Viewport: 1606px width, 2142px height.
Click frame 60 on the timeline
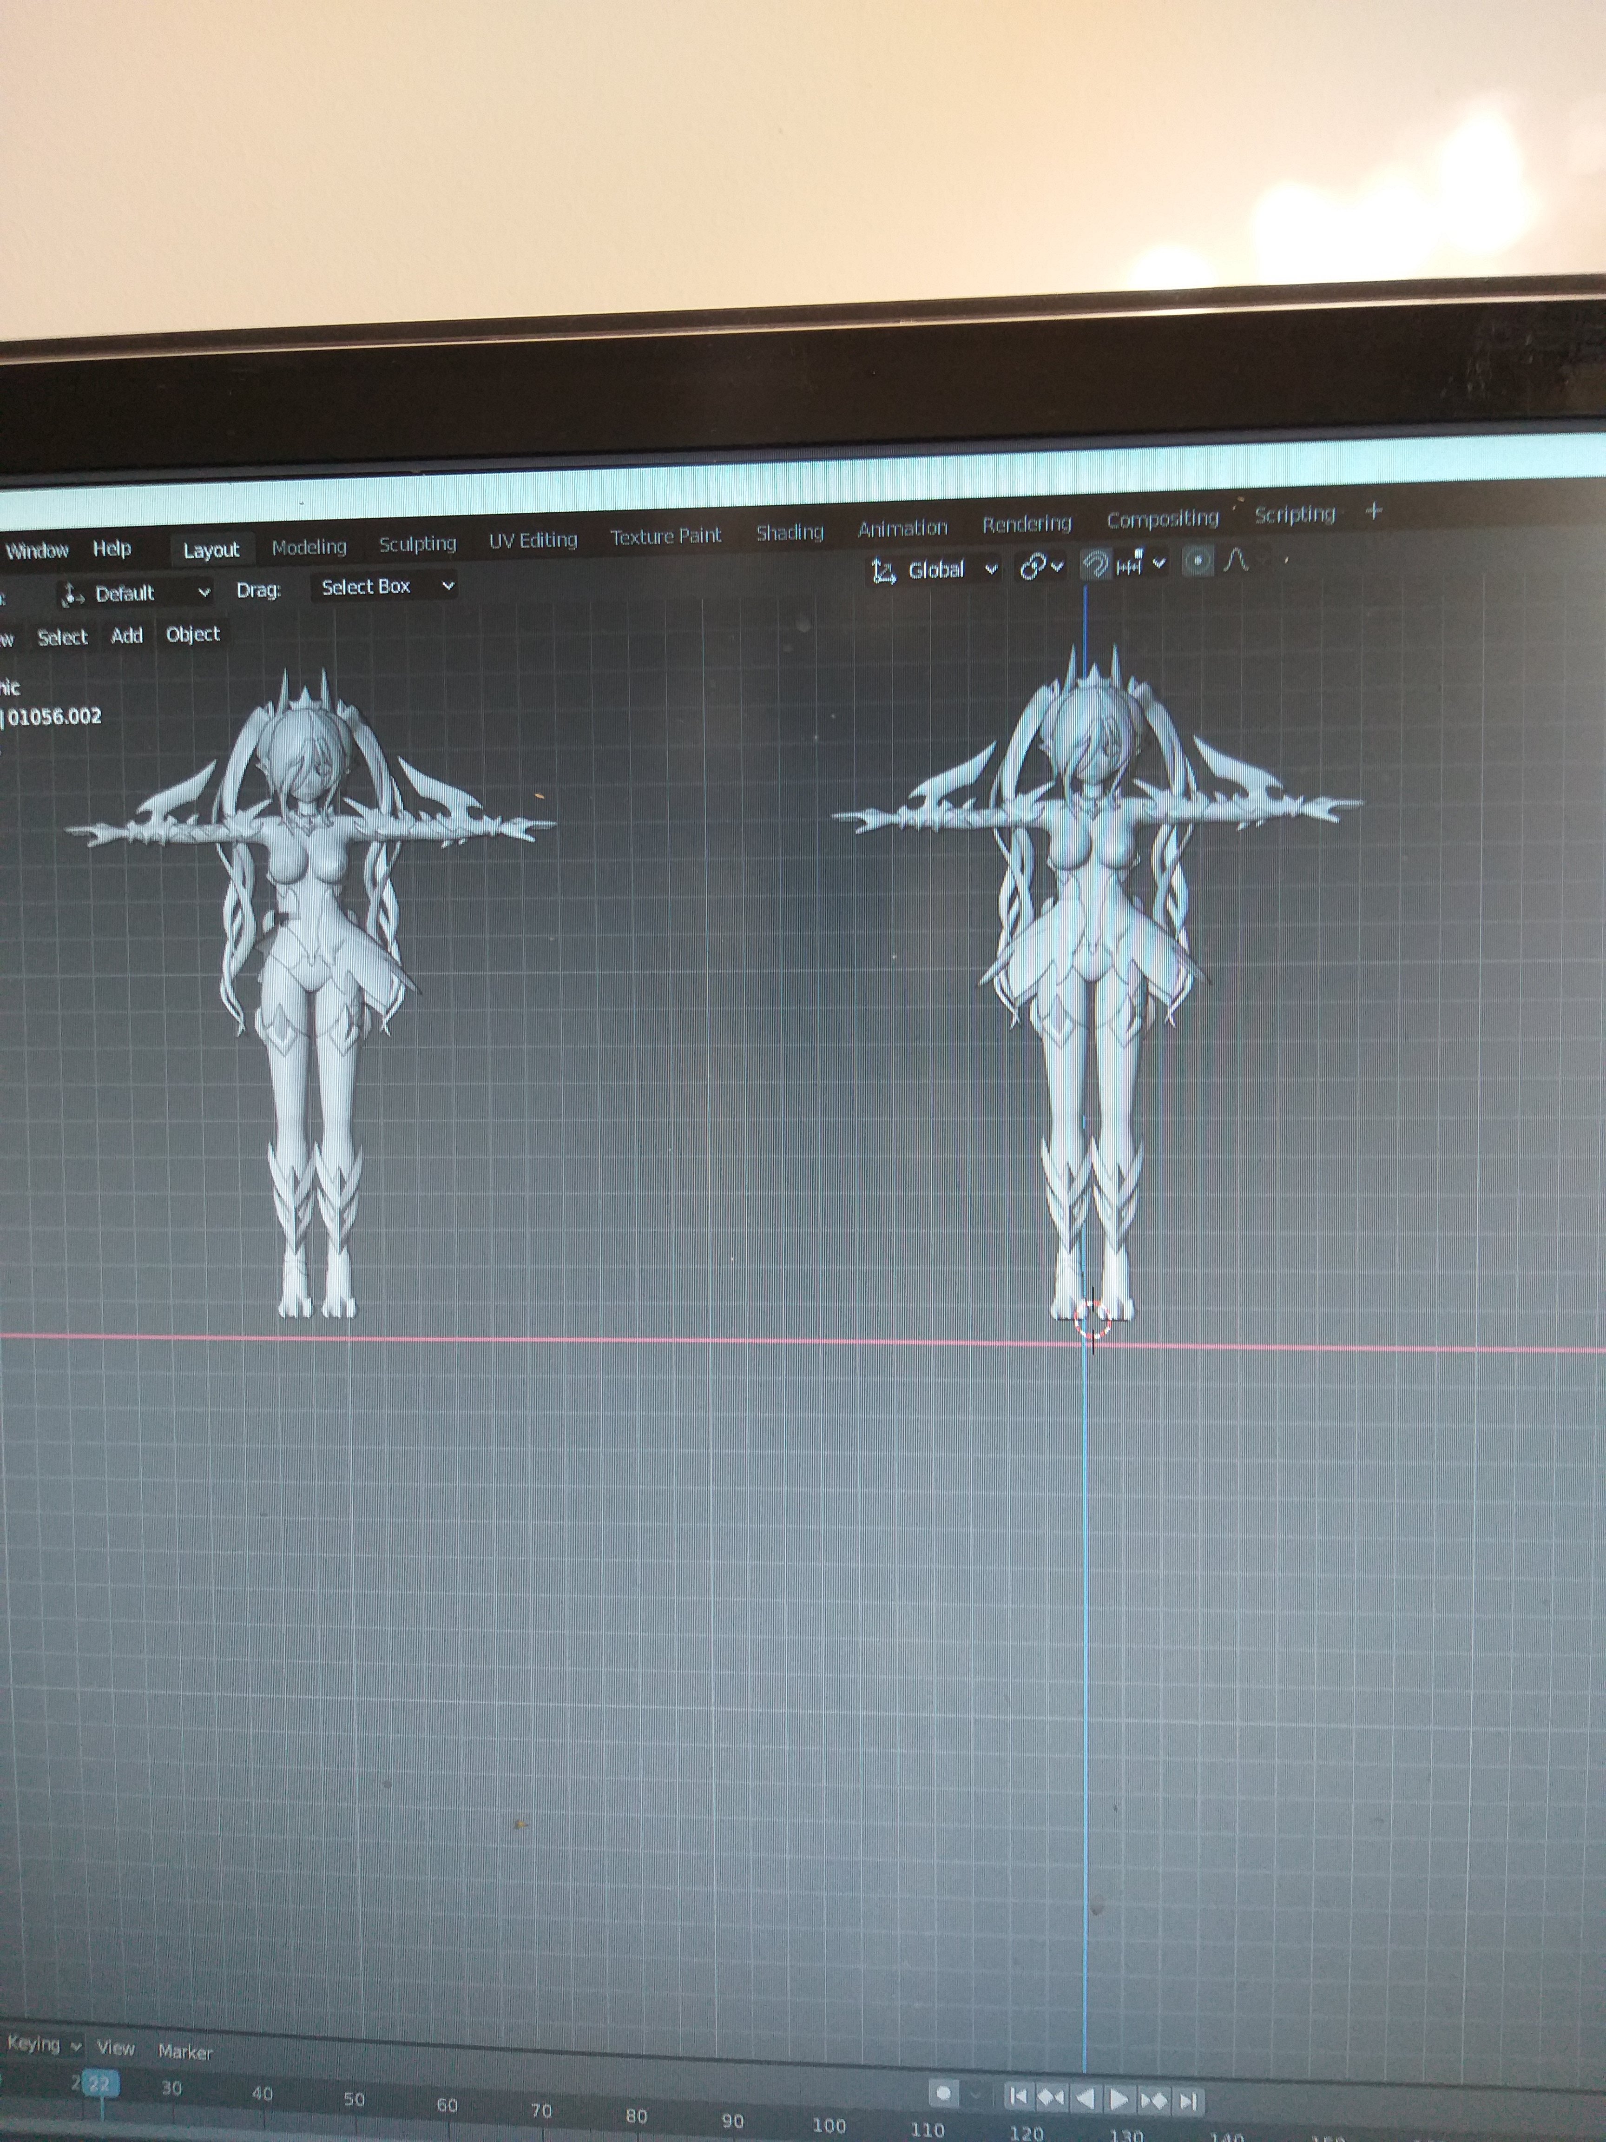(x=446, y=2105)
